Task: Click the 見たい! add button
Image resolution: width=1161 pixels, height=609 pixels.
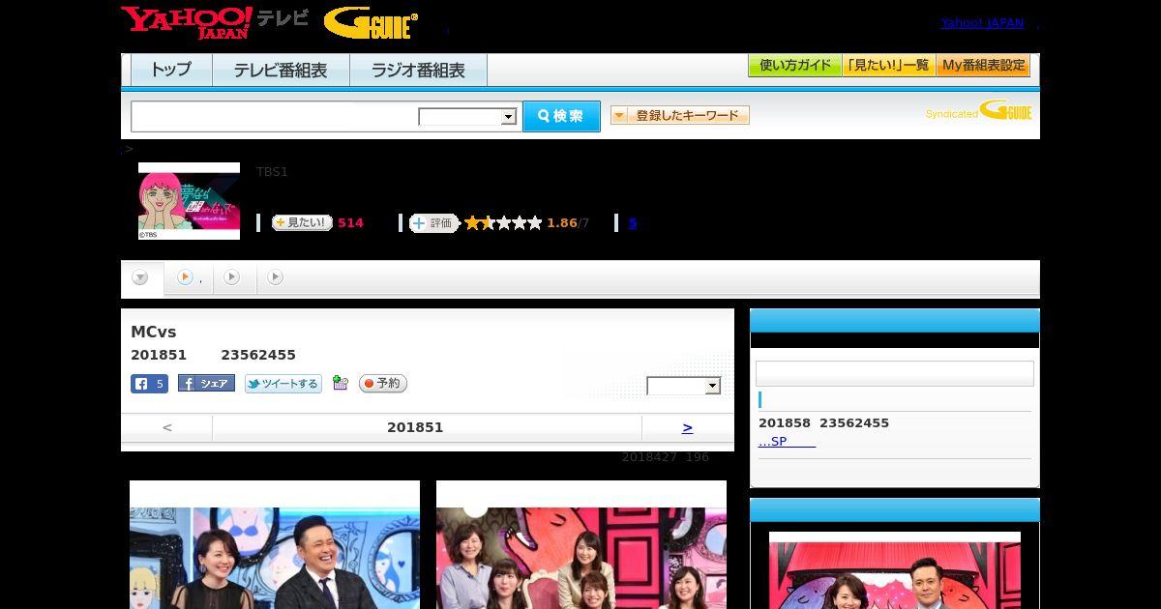Action: point(302,222)
